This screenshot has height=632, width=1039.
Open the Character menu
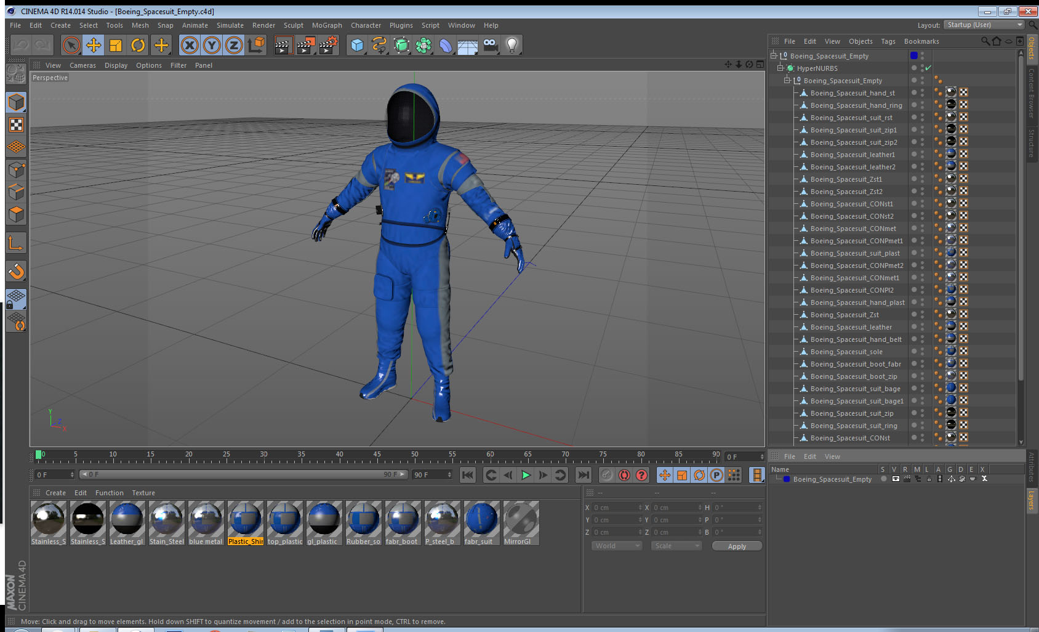tap(366, 25)
